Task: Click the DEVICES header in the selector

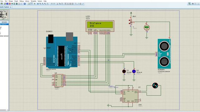Action: coord(4,22)
